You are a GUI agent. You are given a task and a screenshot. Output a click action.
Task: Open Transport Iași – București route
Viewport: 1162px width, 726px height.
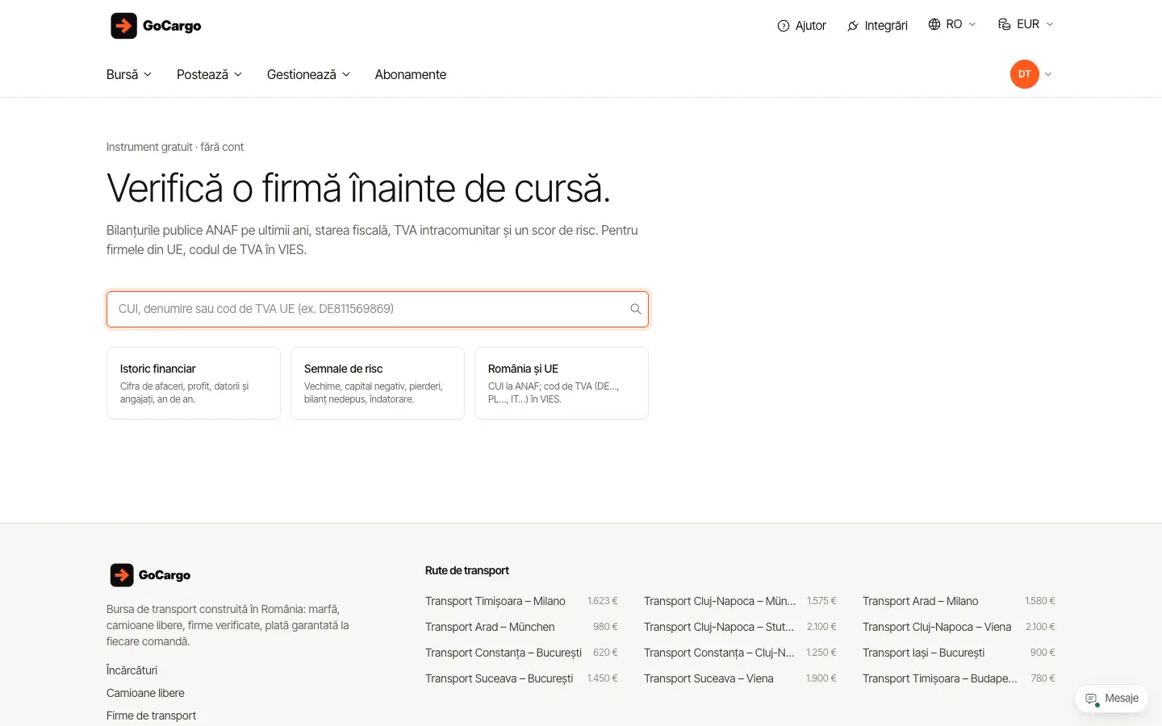(x=959, y=653)
